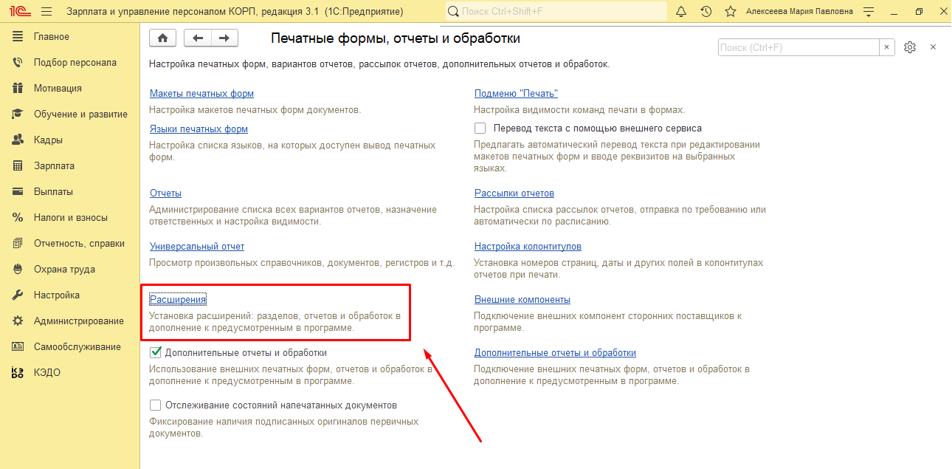Open the Администрирование section
Image resolution: width=952 pixels, height=469 pixels.
coord(78,321)
